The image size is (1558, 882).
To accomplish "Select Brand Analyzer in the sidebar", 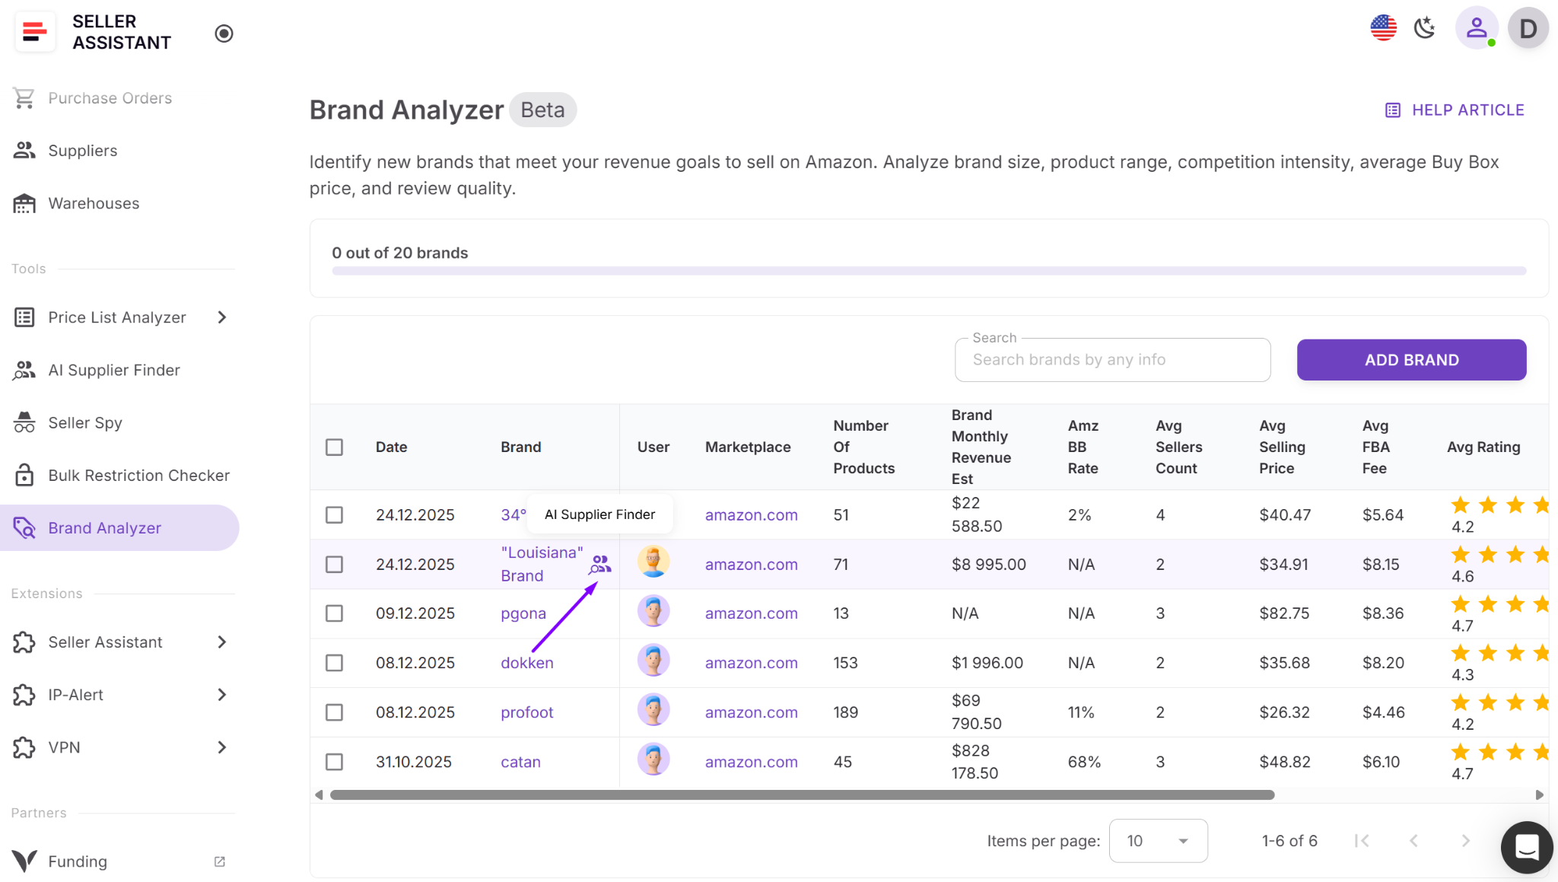I will [104, 527].
